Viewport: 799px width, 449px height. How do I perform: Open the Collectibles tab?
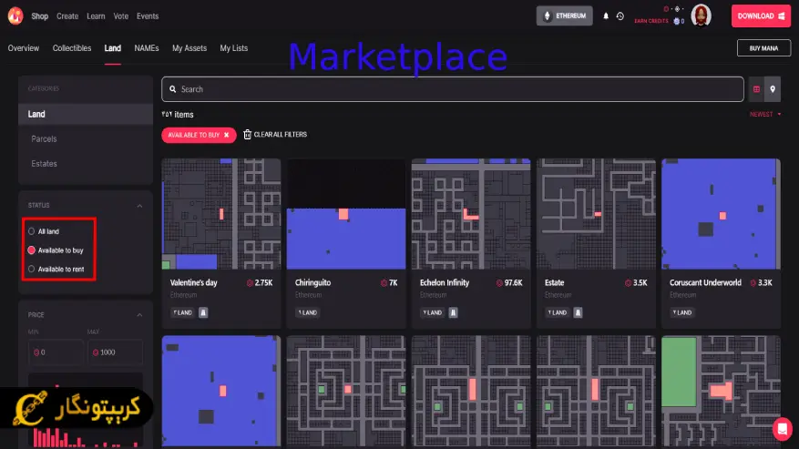(x=72, y=48)
